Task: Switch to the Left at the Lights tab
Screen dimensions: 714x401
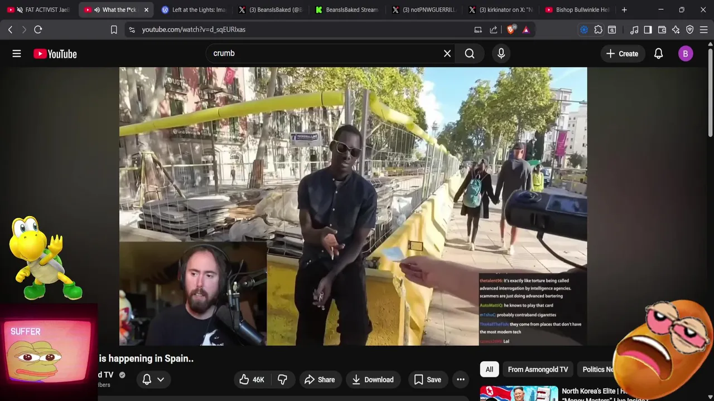Action: (x=192, y=9)
